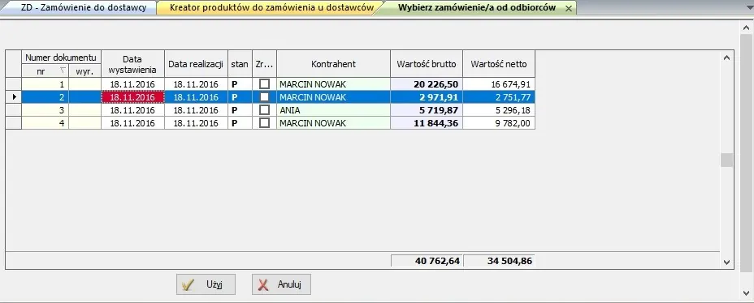Select Wybierz zamówienie/a od odbiorców tab
754x303 pixels.
tap(477, 7)
